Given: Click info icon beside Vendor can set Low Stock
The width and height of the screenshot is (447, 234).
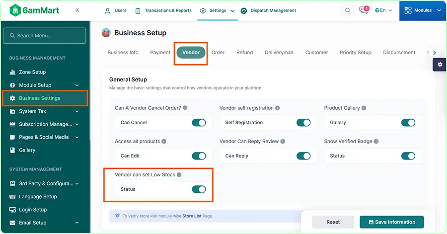Looking at the screenshot, I should tap(179, 175).
